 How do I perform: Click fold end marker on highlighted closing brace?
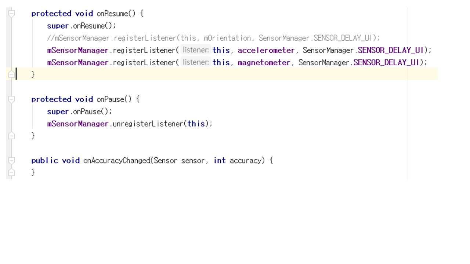pyautogui.click(x=11, y=74)
